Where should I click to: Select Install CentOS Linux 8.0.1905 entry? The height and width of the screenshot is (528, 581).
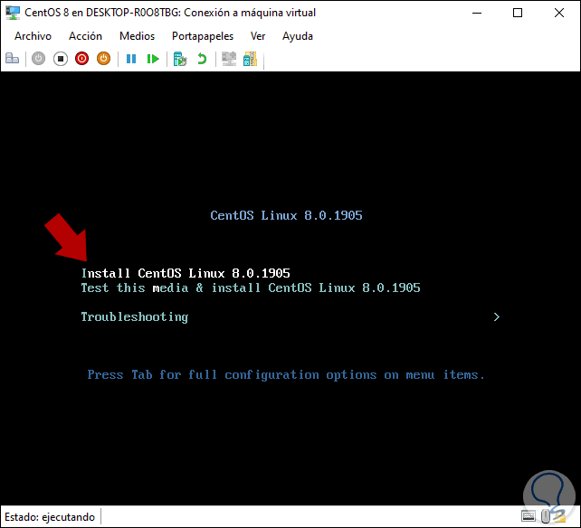coord(186,273)
